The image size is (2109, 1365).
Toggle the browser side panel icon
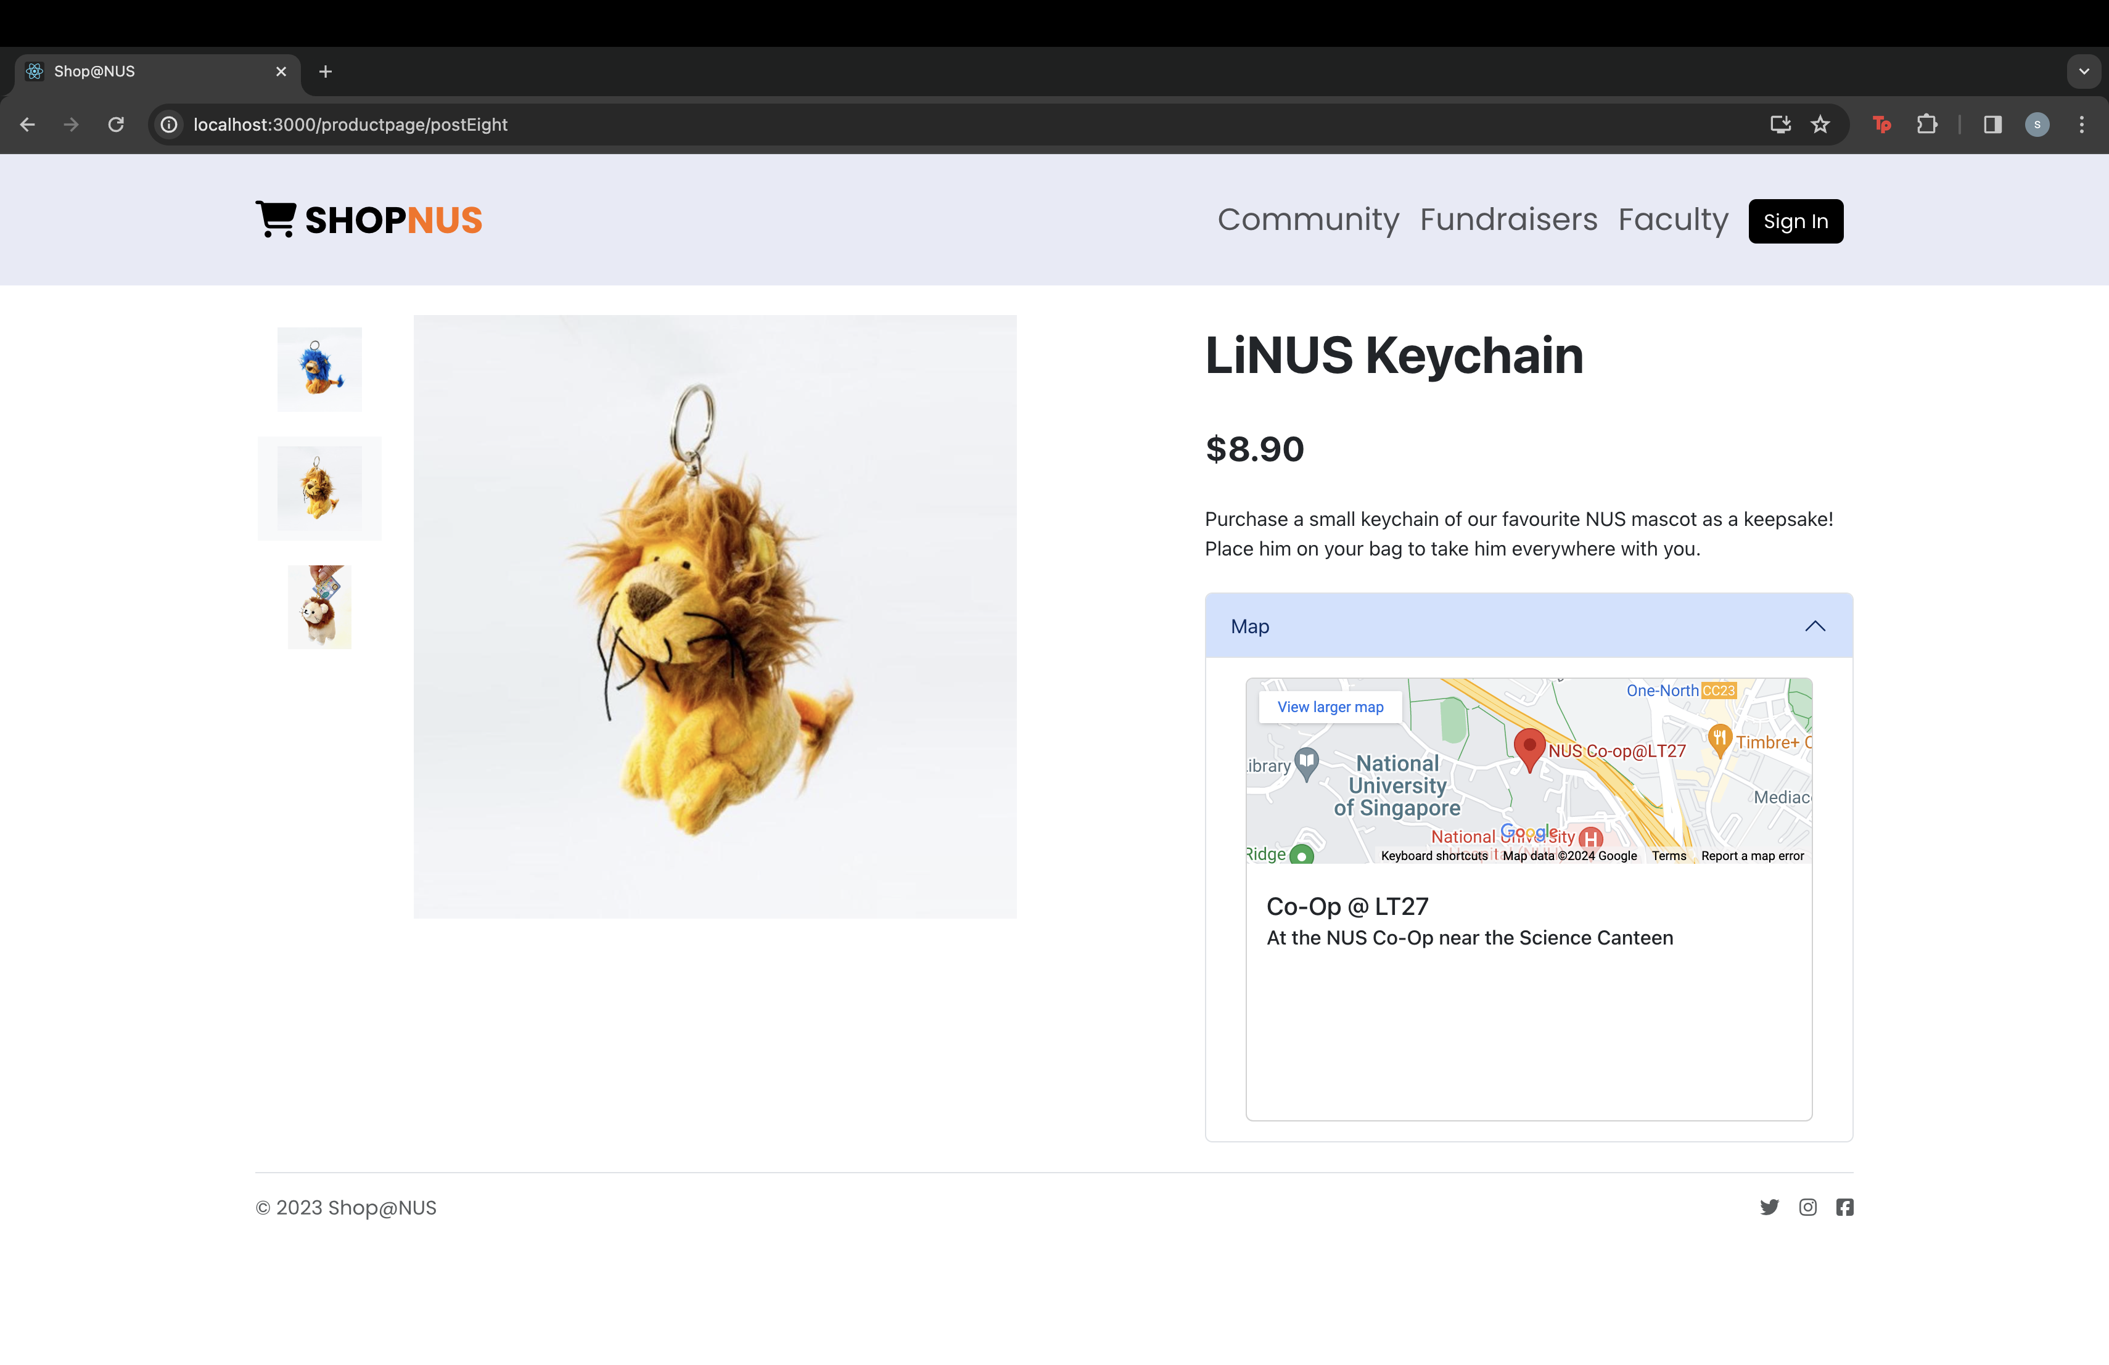pyautogui.click(x=1993, y=125)
